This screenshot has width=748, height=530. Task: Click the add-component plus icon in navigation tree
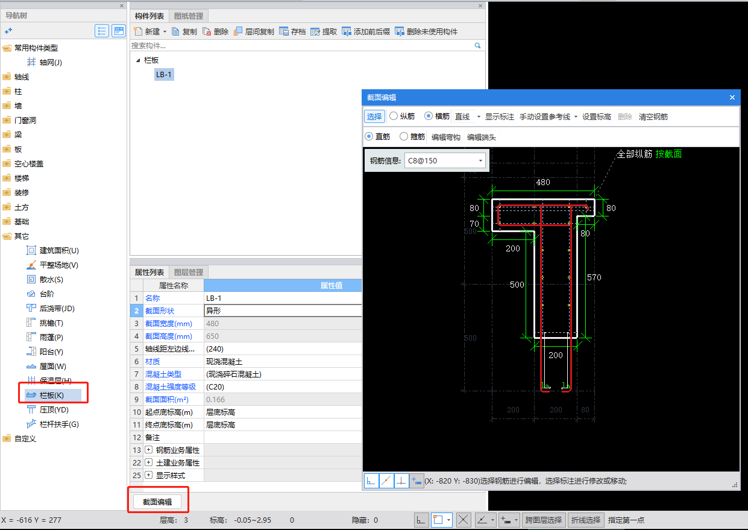[x=8, y=31]
